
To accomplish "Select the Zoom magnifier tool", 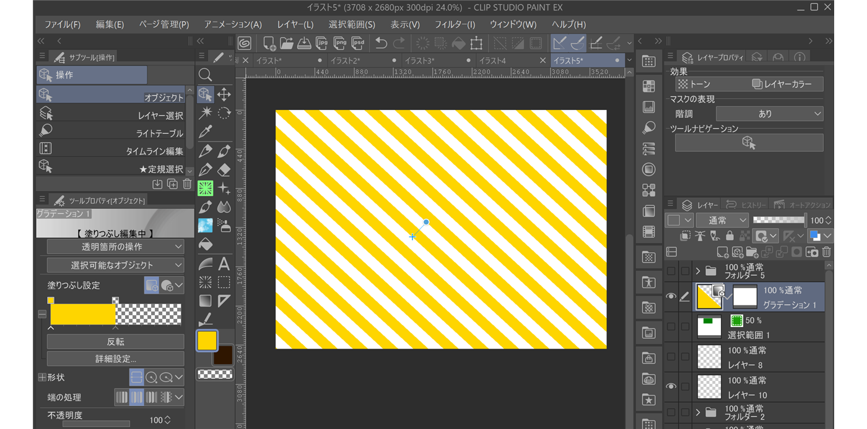I will click(206, 75).
